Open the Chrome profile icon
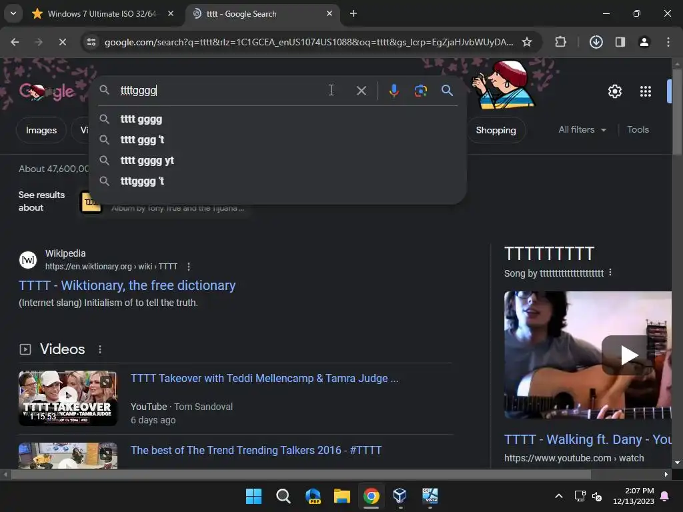Viewport: 683px width, 512px height. pos(644,42)
